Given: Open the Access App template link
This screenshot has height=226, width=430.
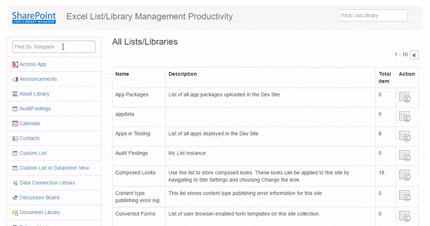Looking at the screenshot, I should 33,64.
